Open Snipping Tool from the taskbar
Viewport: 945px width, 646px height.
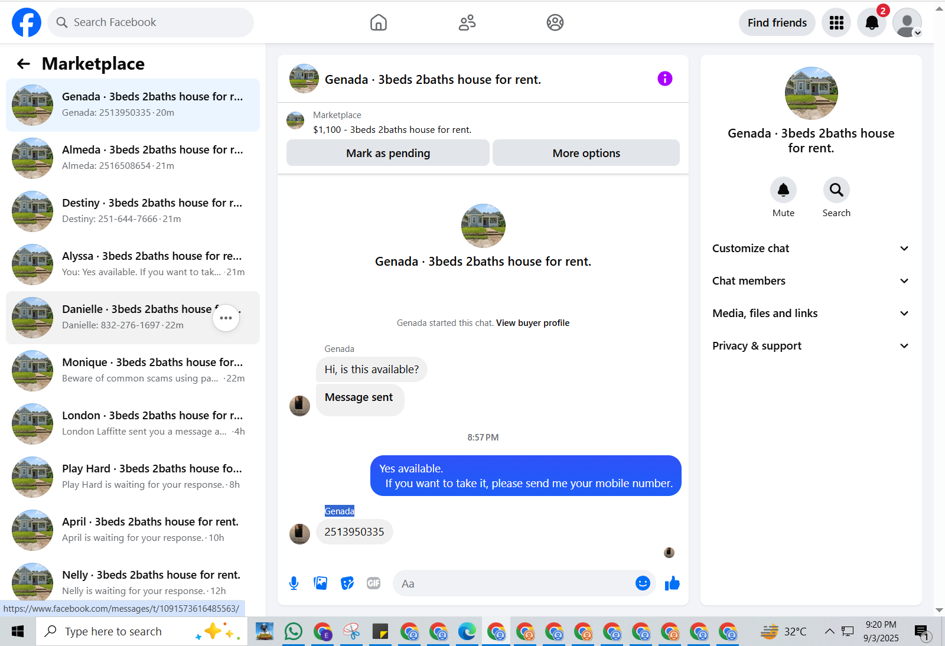[x=351, y=631]
